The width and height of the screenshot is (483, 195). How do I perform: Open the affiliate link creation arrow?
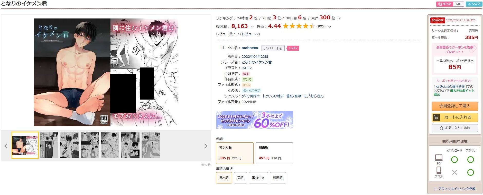click(435, 189)
